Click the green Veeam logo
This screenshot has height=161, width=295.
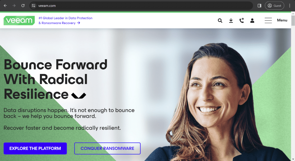[x=19, y=20]
